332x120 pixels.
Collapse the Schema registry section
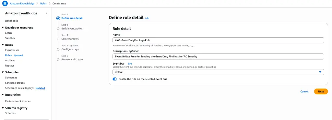tap(3, 108)
